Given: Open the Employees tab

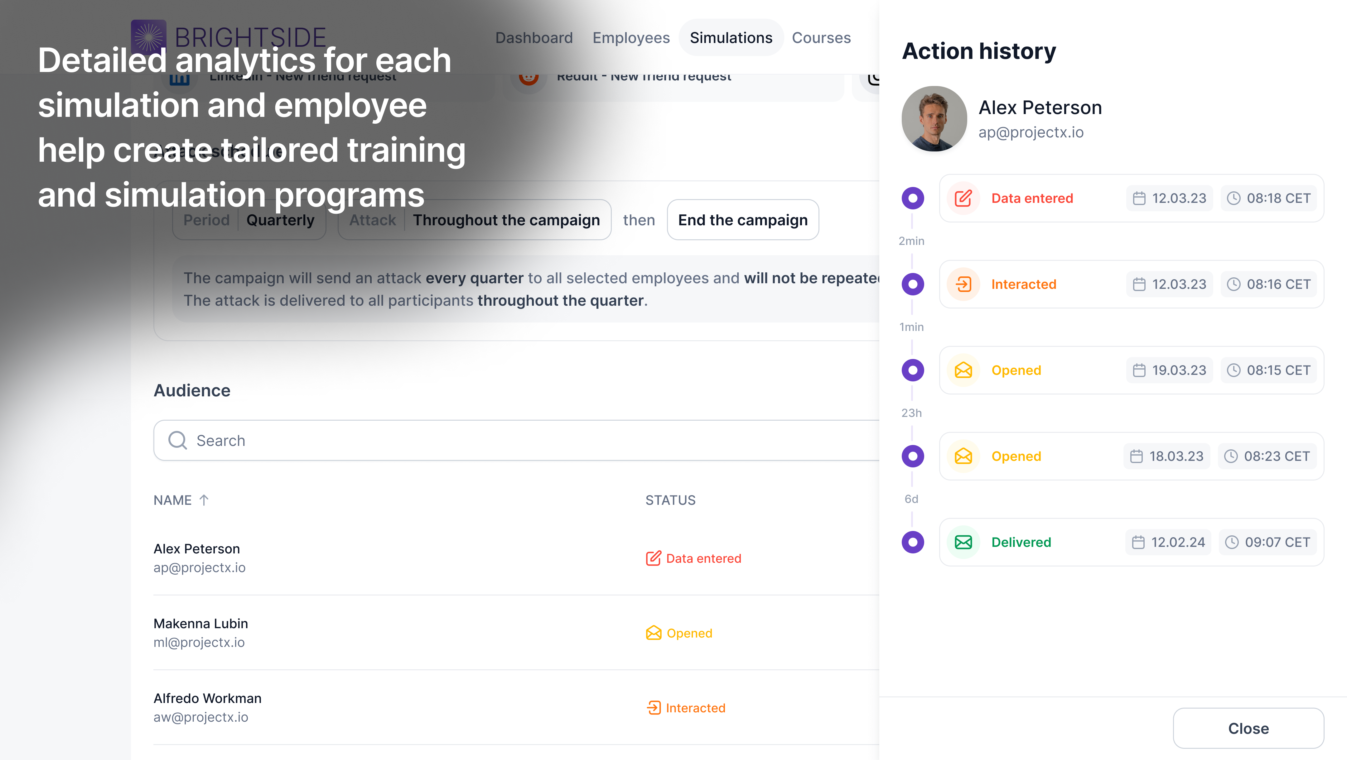Looking at the screenshot, I should click(x=630, y=38).
